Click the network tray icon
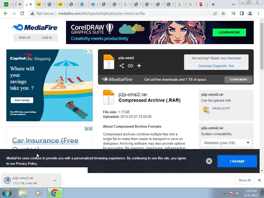Screen dimensions: 264x198 tap(225, 193)
